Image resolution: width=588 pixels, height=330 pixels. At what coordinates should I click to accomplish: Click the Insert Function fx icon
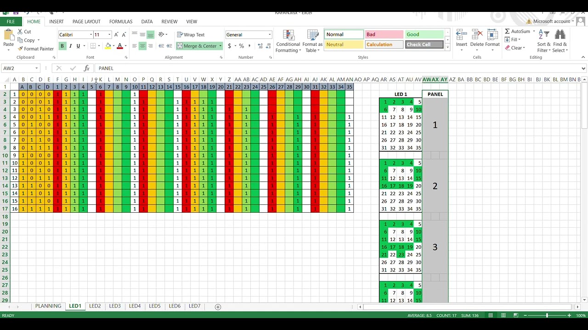click(x=86, y=68)
